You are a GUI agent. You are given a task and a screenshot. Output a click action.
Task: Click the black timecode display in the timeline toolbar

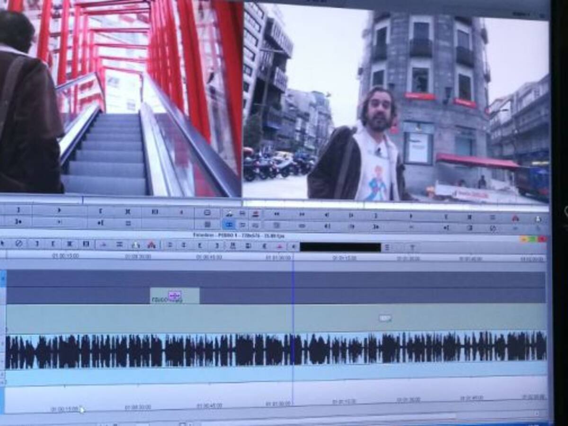click(x=340, y=247)
